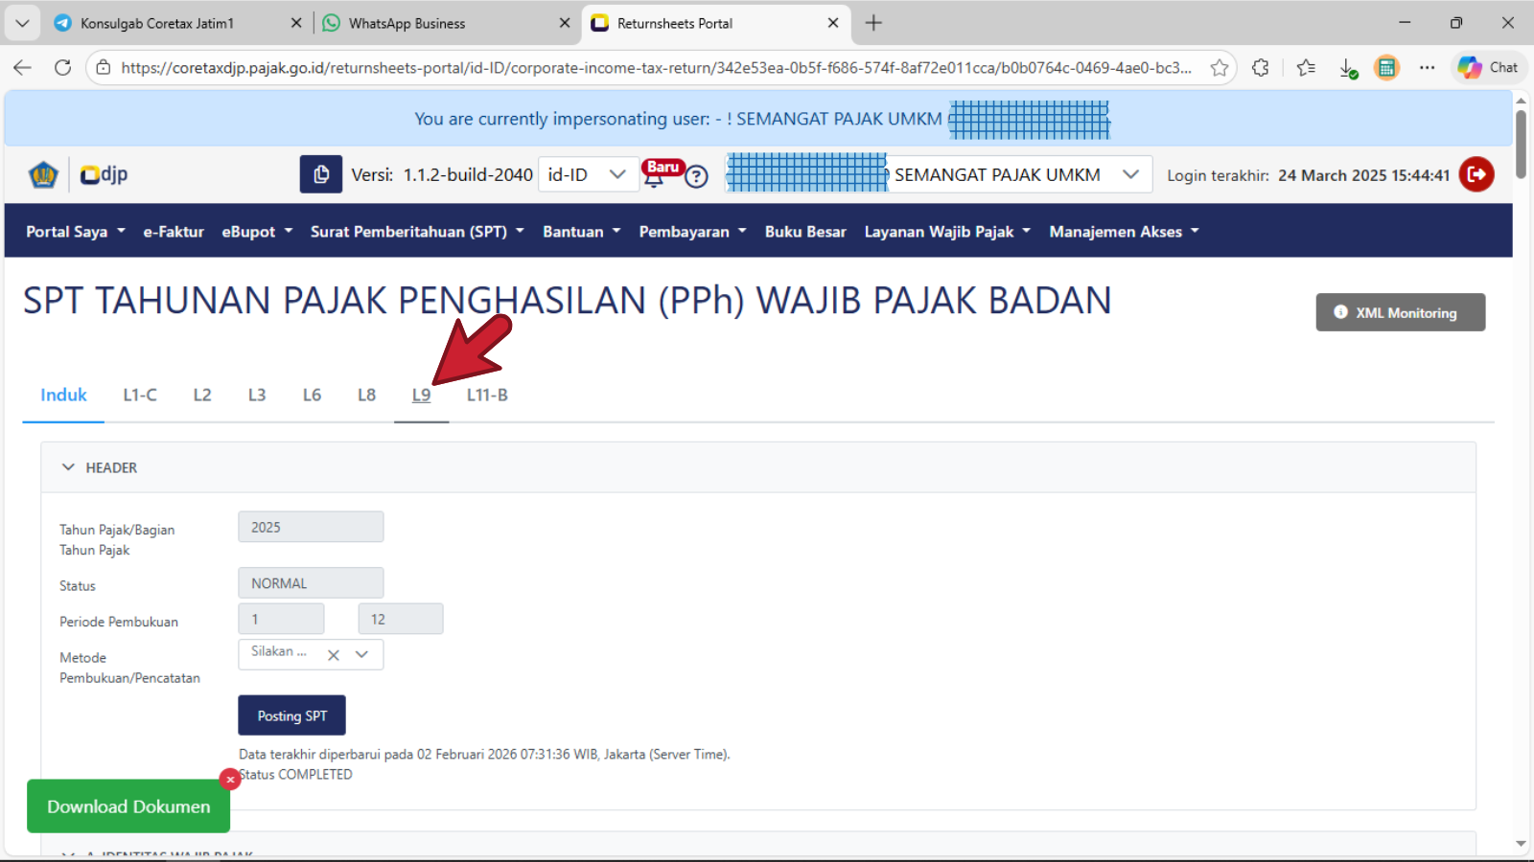
Task: Open Surat Pemberitahuan (SPT) menu
Action: 417,232
